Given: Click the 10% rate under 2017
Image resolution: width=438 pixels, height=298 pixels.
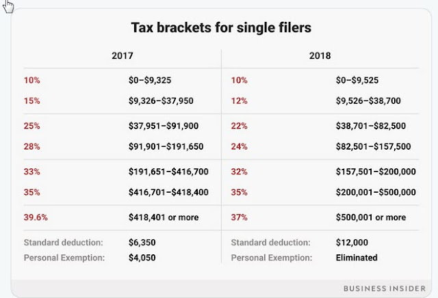Looking at the screenshot, I should click(31, 80).
